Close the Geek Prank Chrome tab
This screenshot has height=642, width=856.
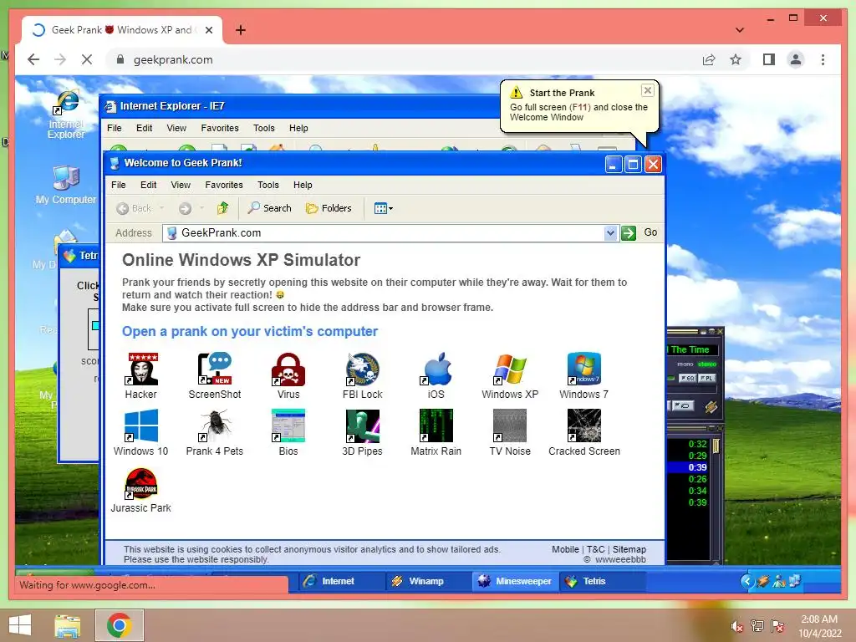[208, 30]
